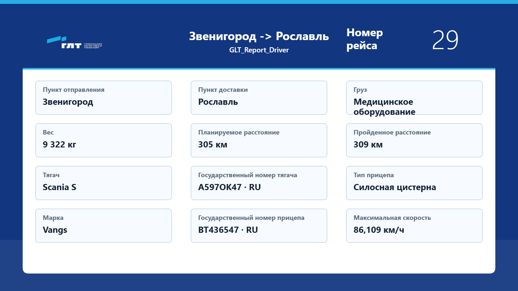Click the GLT_Report_Driver subtitle

pyautogui.click(x=259, y=50)
